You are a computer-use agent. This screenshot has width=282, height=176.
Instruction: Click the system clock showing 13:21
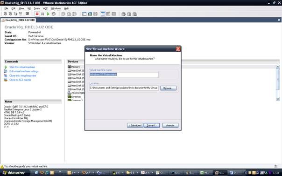click(276, 173)
